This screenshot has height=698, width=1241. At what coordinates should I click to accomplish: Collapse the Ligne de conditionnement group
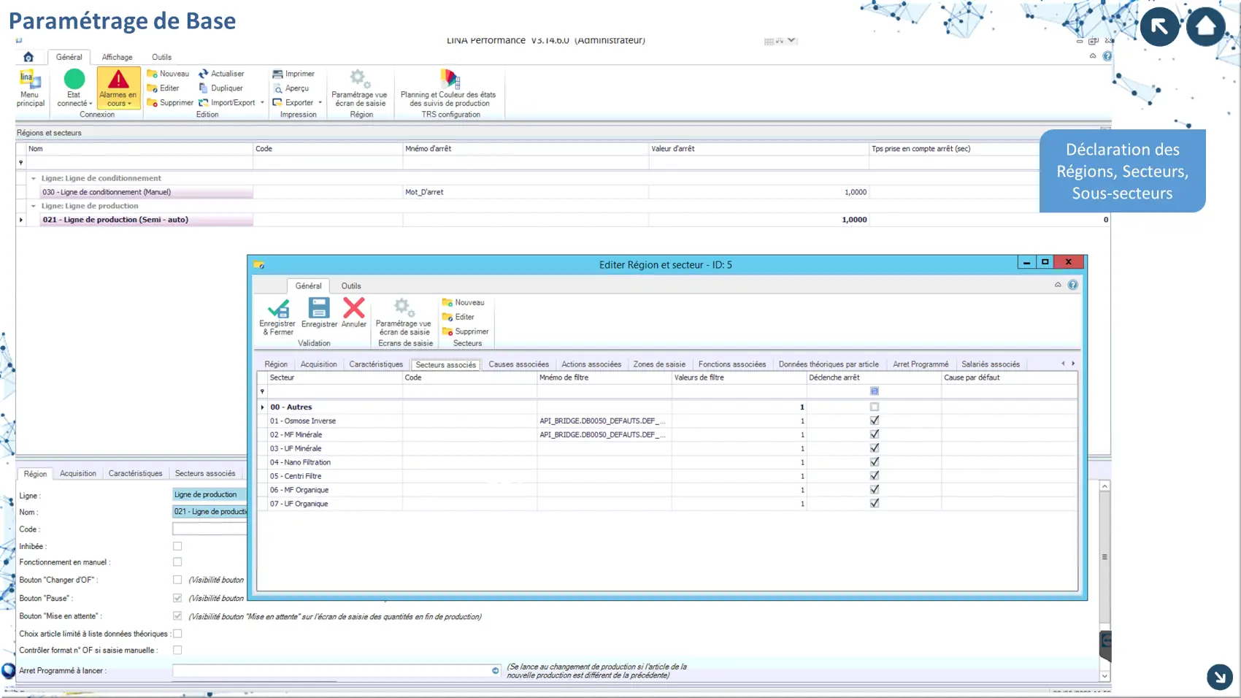[34, 178]
